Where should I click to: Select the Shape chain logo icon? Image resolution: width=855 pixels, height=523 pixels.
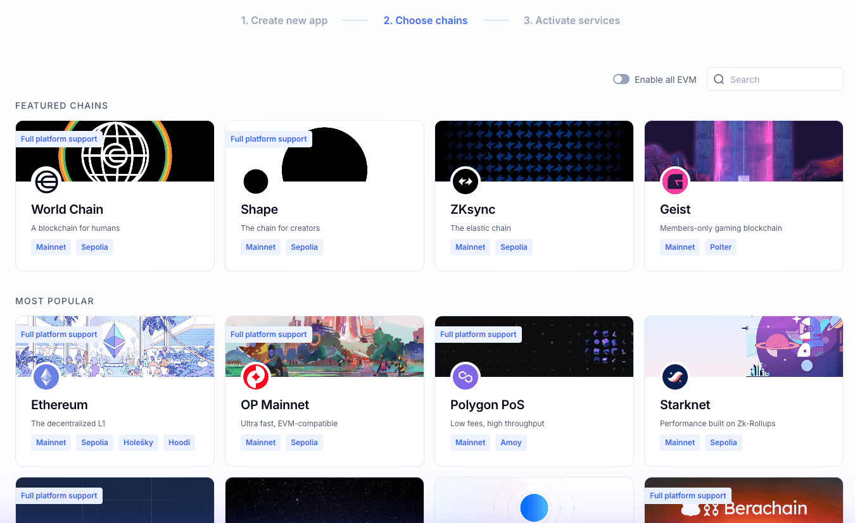(x=256, y=182)
